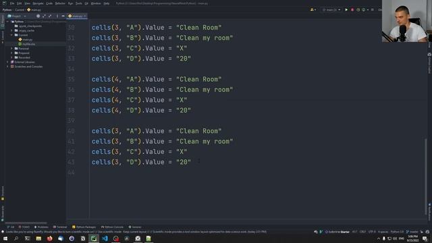
Task: Open the Python Packages tool window tab
Action: (x=84, y=227)
